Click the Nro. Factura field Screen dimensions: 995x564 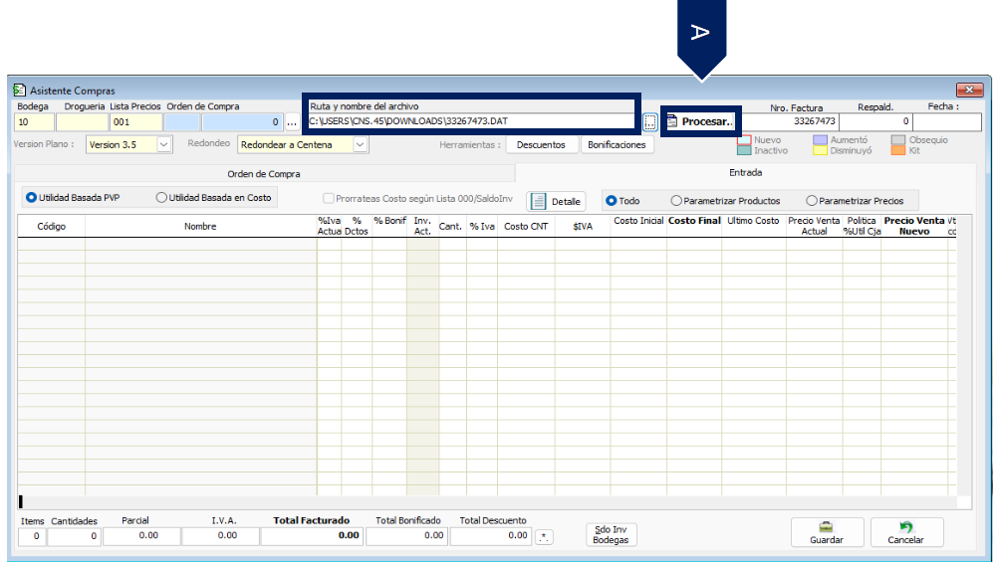pyautogui.click(x=790, y=121)
